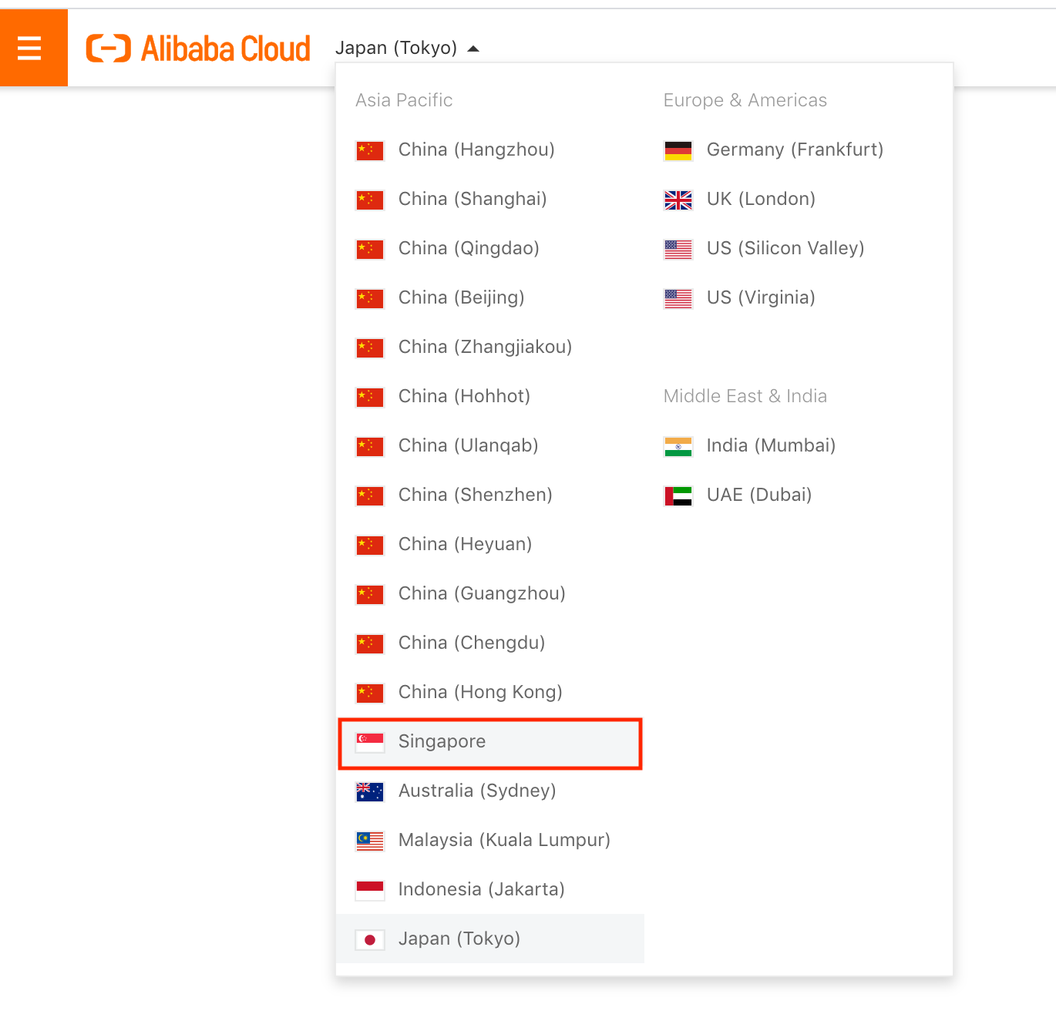1056x1031 pixels.
Task: Switch region to China (Hong Kong)
Action: pos(479,692)
